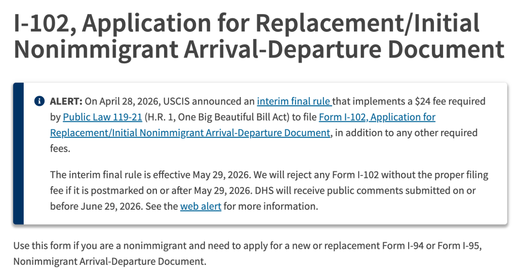Screen dimensions: 523x273
Task: Click the Replacement/Initial Nonimmigrant Arrival-Departure Document link text
Action: pyautogui.click(x=190, y=133)
